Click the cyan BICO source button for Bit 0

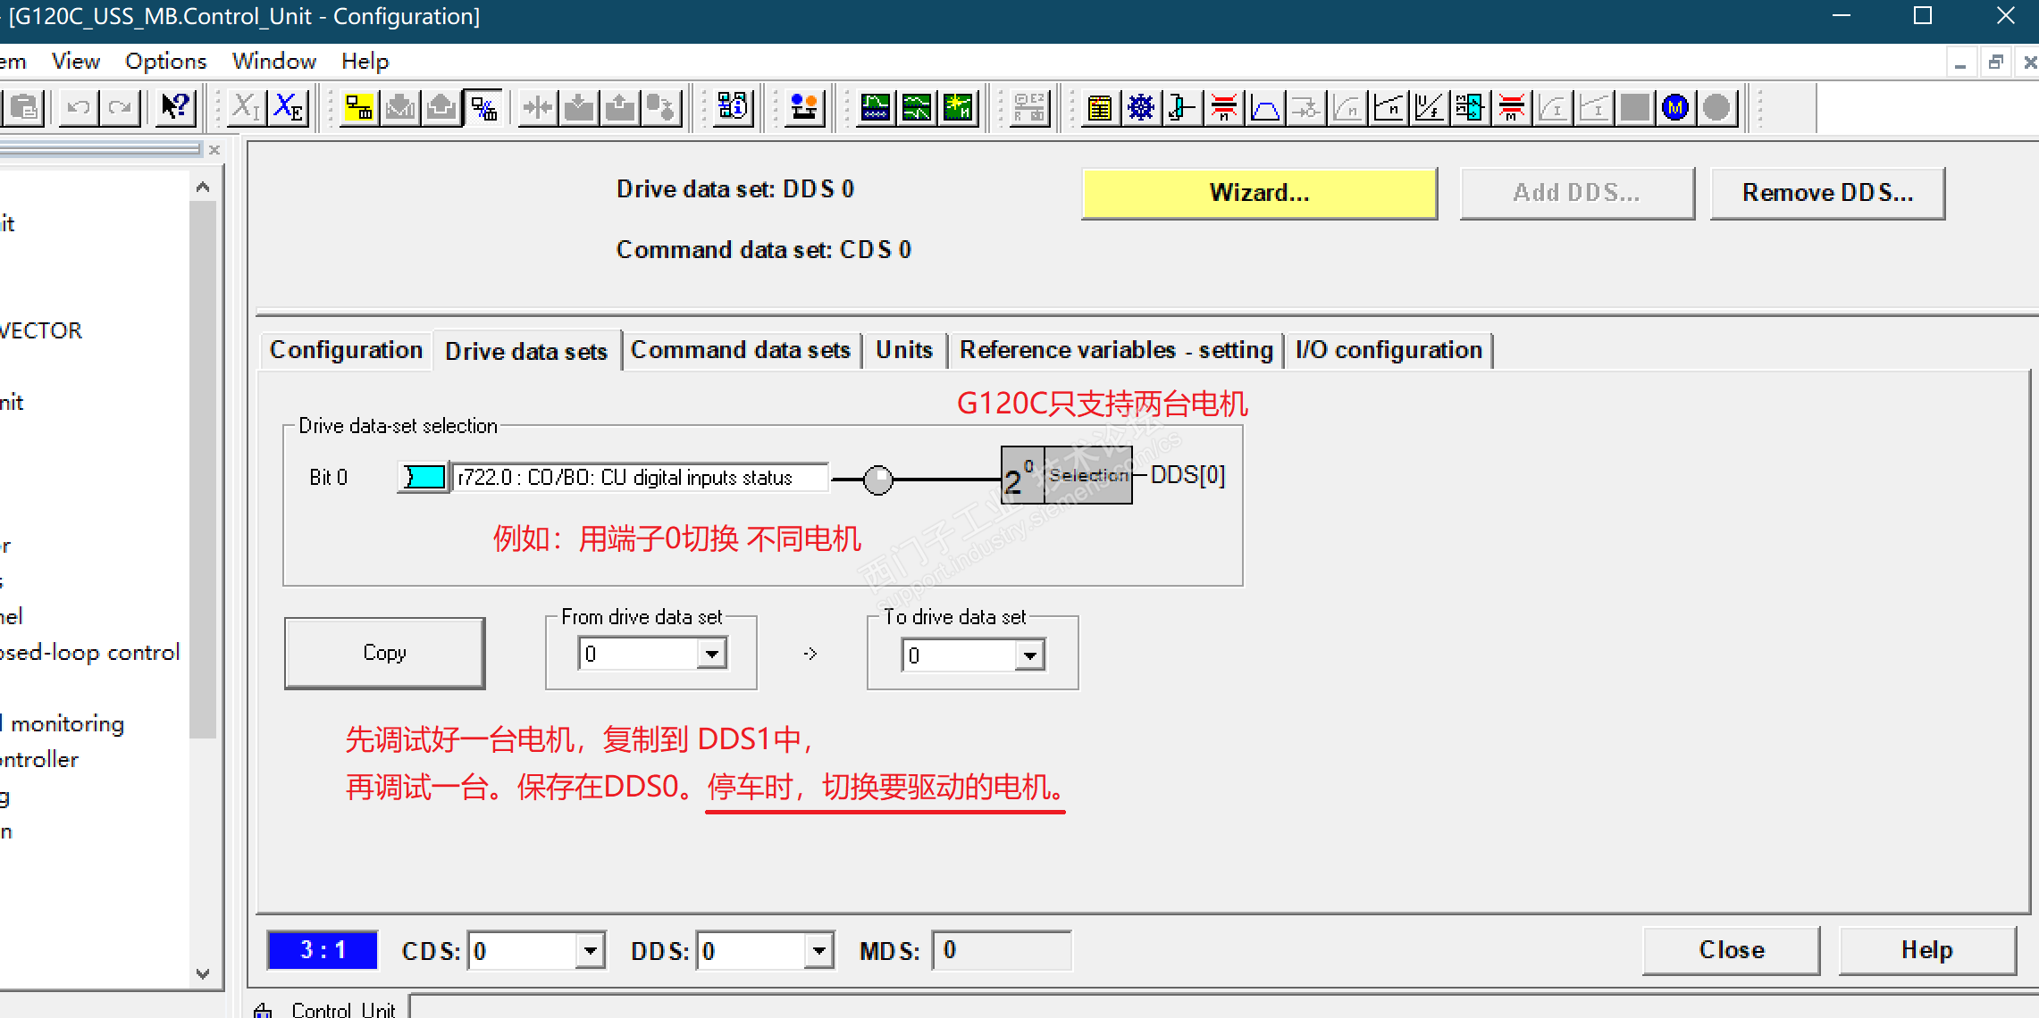pyautogui.click(x=424, y=477)
